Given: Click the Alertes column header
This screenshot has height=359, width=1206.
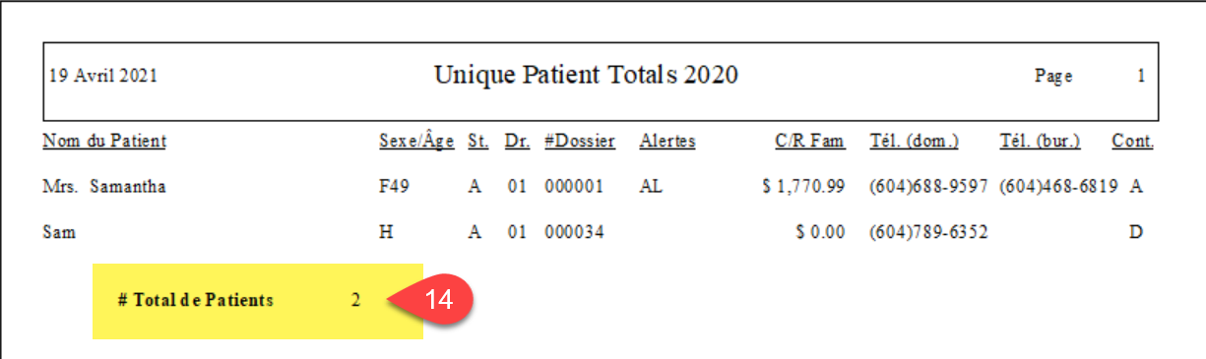Looking at the screenshot, I should point(667,141).
